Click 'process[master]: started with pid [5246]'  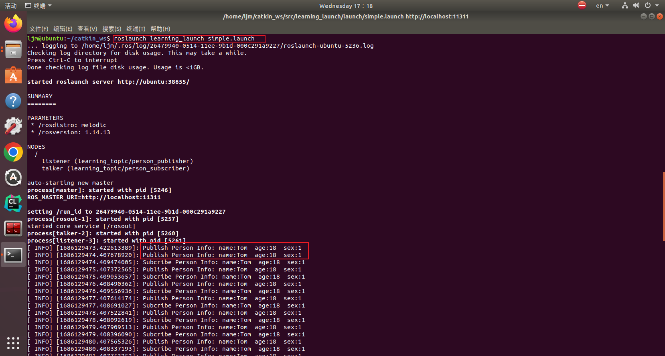pos(99,190)
